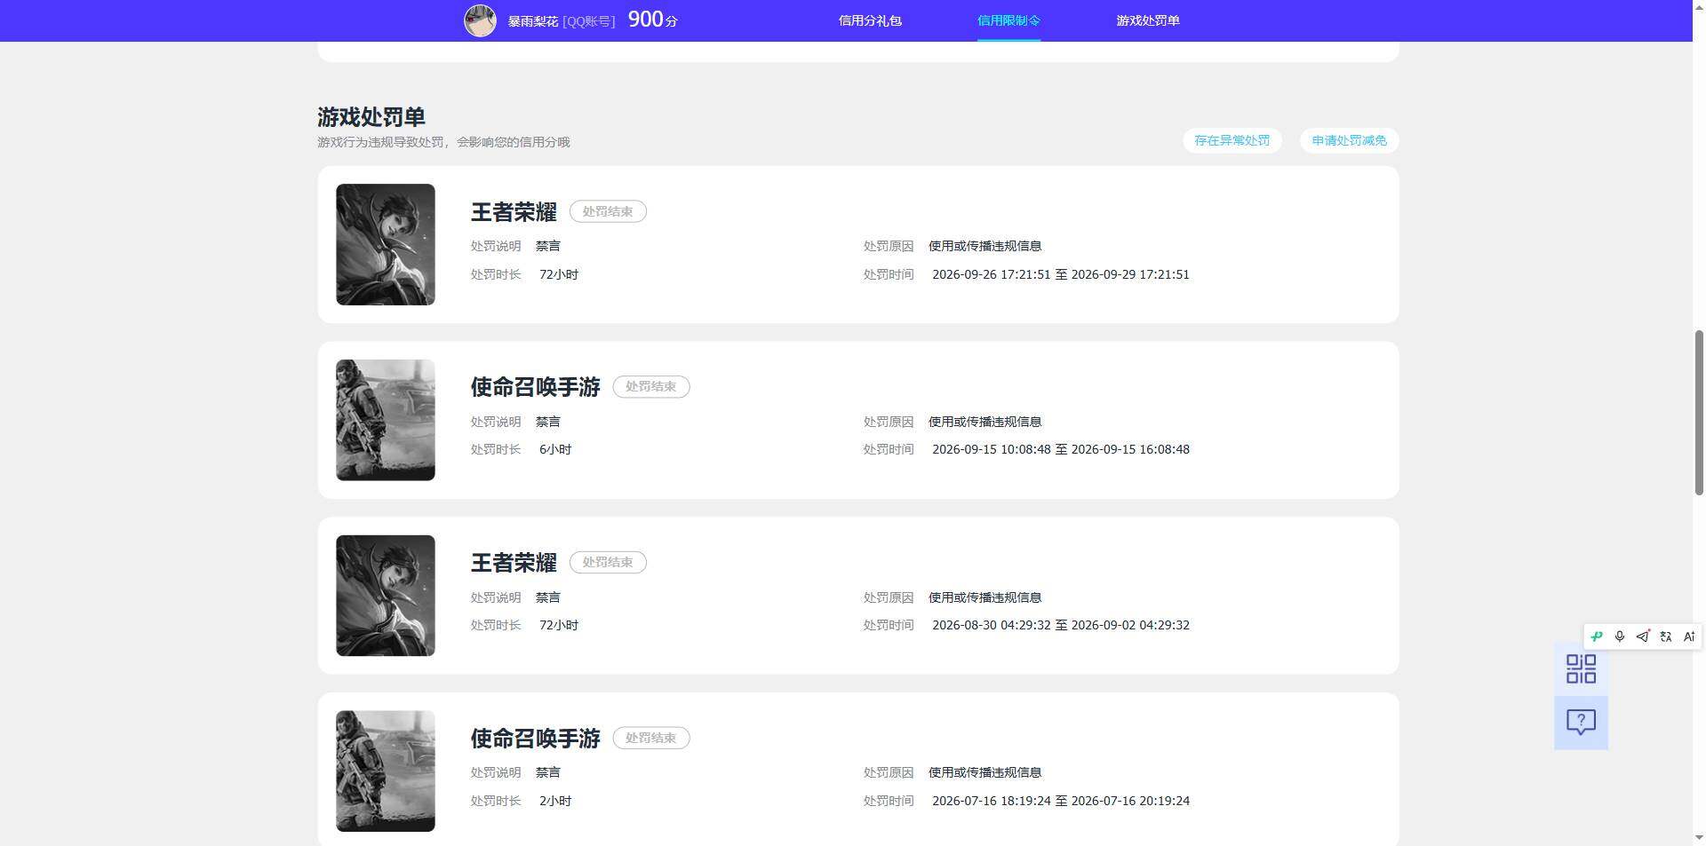The height and width of the screenshot is (846, 1706).
Task: Click the subtitle 游戏行为违规导致处罚，会影响您的信用分哦
Action: [x=443, y=142]
